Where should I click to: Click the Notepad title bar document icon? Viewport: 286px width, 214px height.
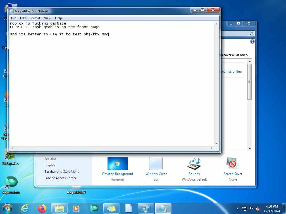pyautogui.click(x=12, y=11)
